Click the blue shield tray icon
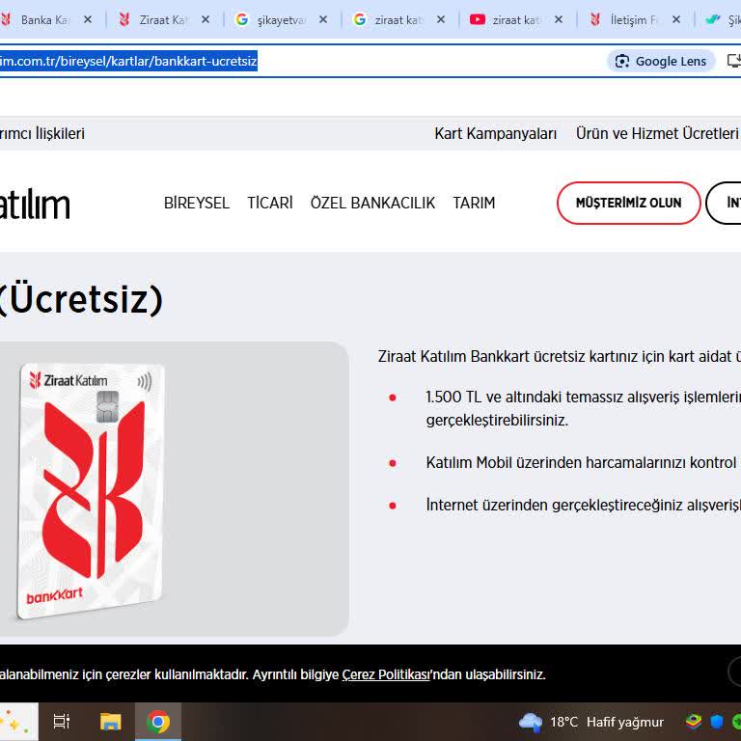Viewport: 741px width, 741px height. click(x=717, y=722)
